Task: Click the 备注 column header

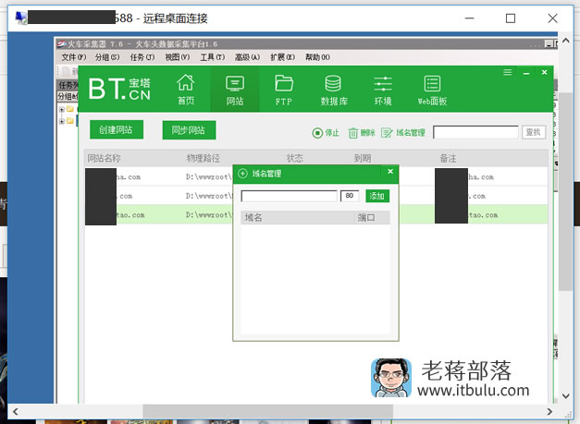Action: pos(448,159)
